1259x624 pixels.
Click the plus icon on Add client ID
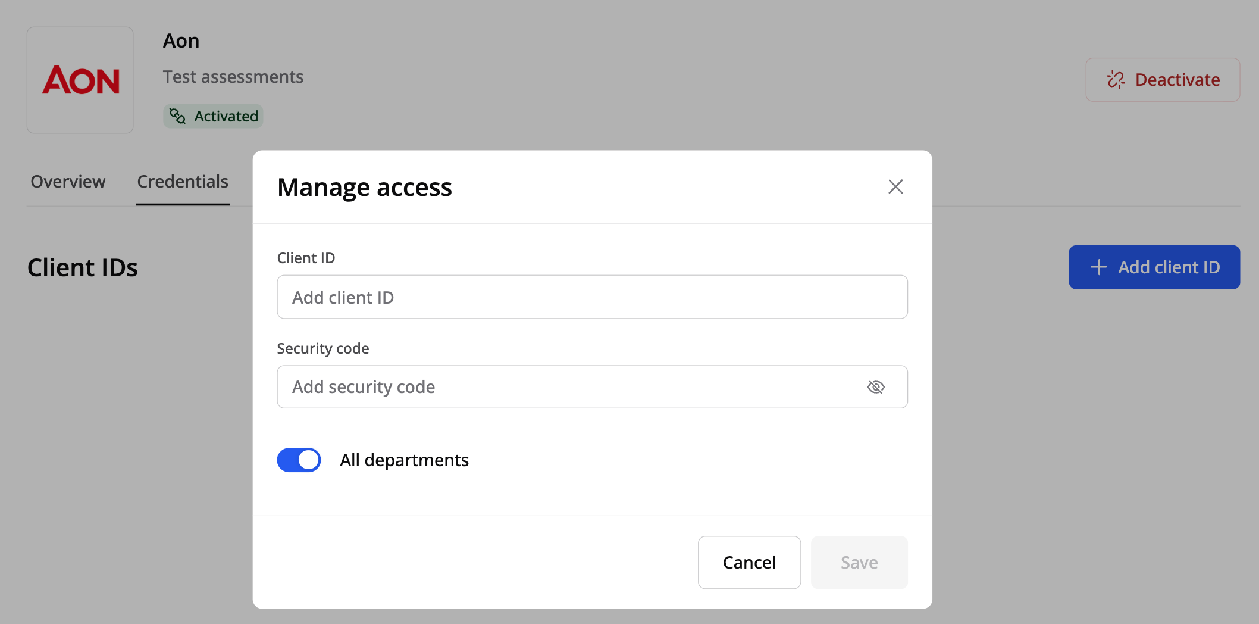[x=1098, y=267]
